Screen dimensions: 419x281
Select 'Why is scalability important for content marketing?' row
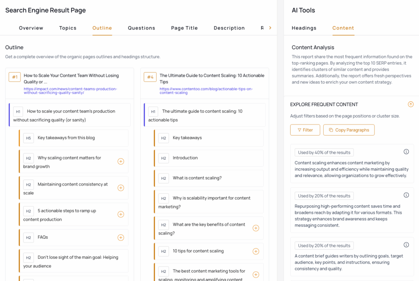209,202
